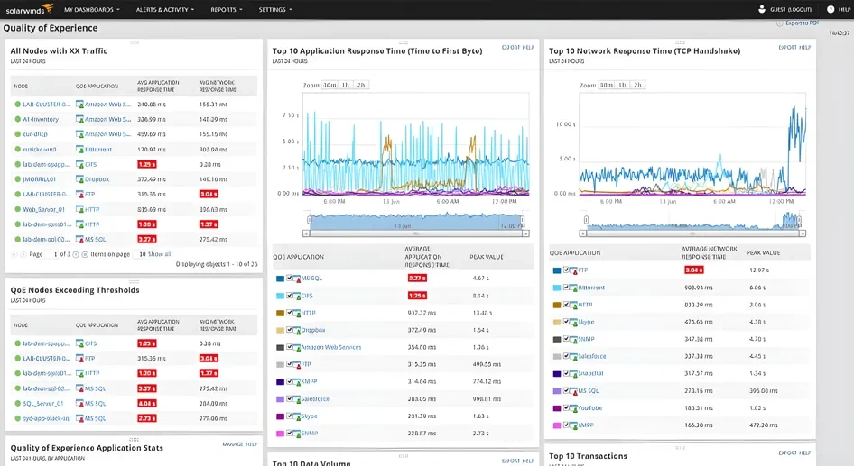Screen dimensions: 854x466
Task: Uncheck Salesforce in Application Response legend
Action: pos(290,399)
